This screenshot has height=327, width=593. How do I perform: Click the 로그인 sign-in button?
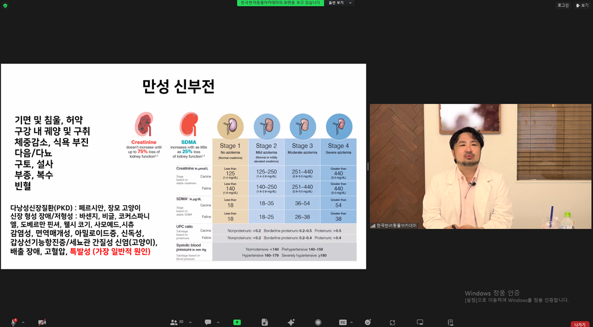pos(563,5)
